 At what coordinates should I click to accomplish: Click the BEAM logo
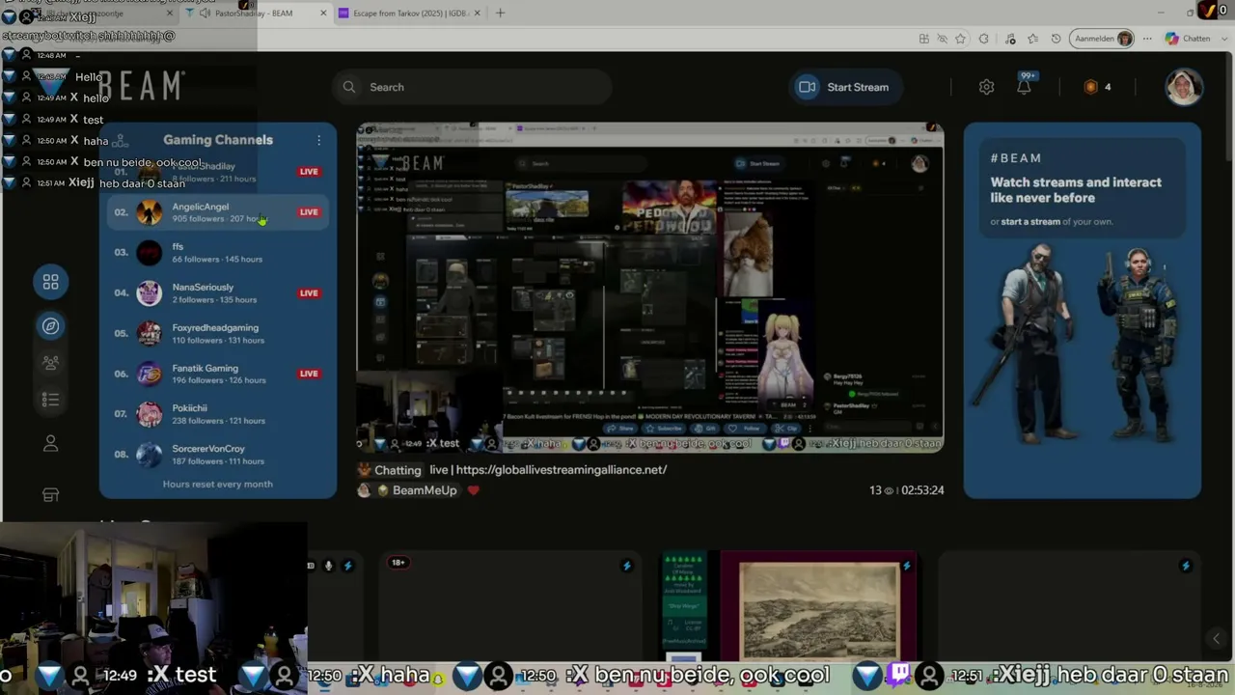click(141, 86)
